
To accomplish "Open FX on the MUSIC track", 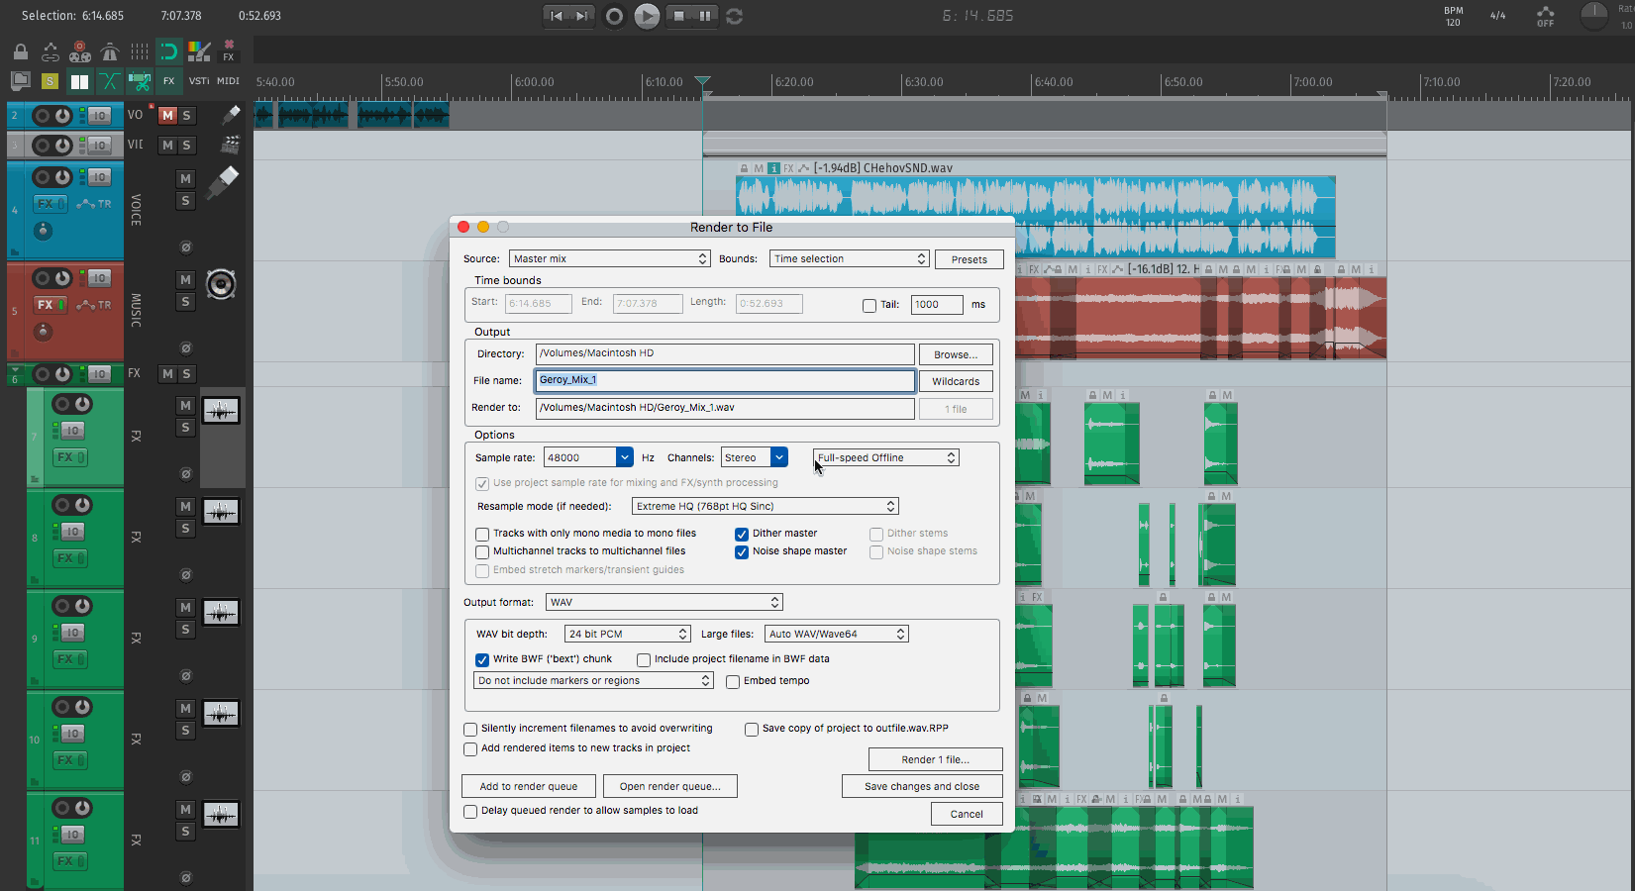I will (47, 305).
